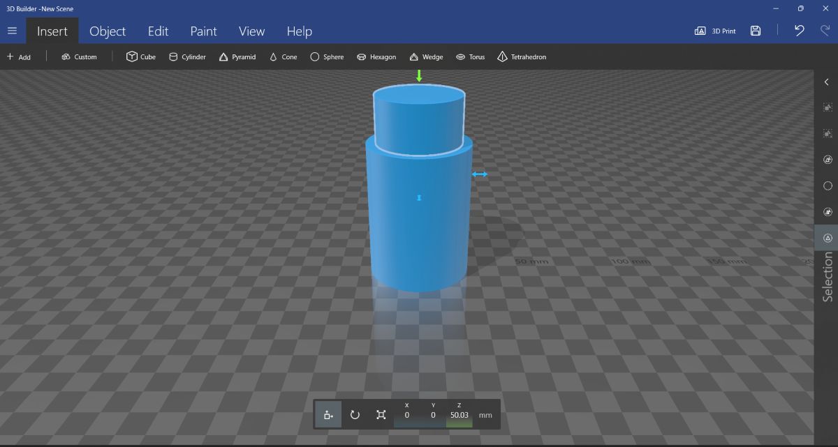Insert a Torus shape

click(470, 56)
